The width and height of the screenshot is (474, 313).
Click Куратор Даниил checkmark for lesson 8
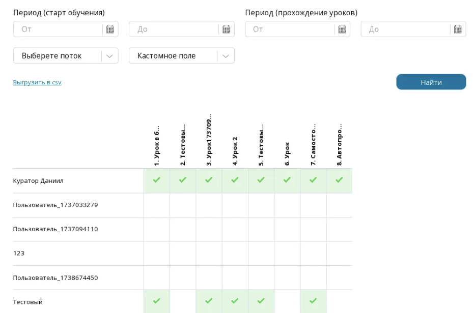[x=339, y=180]
